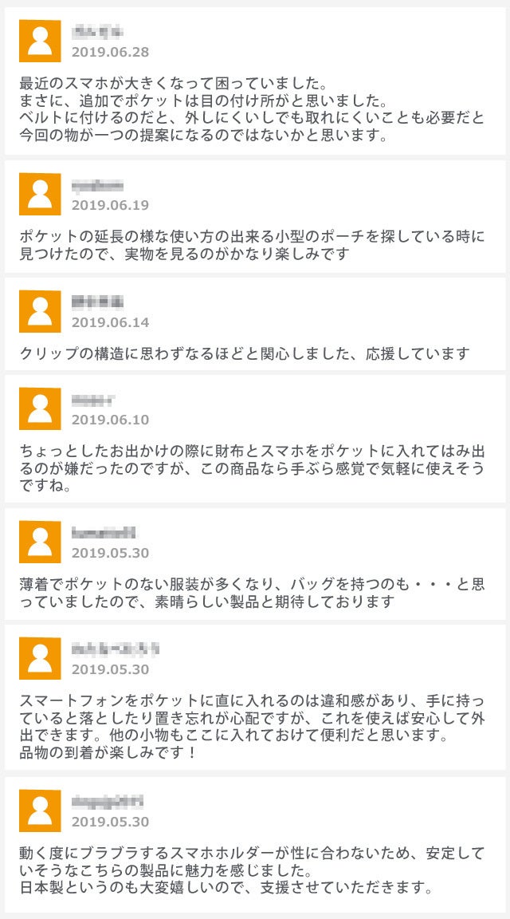This screenshot has height=919, width=510.
Task: Click the 2019.06.10 date label
Action: [x=110, y=420]
